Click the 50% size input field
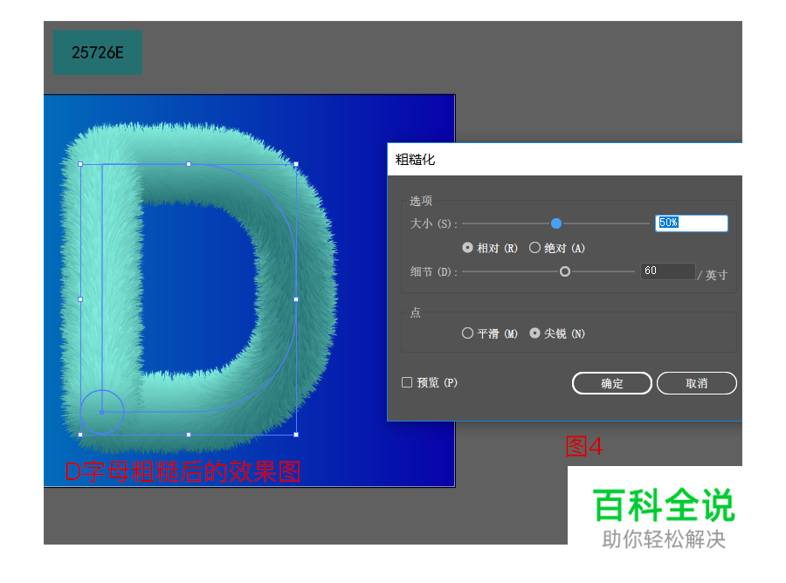The image size is (786, 583). 691,223
